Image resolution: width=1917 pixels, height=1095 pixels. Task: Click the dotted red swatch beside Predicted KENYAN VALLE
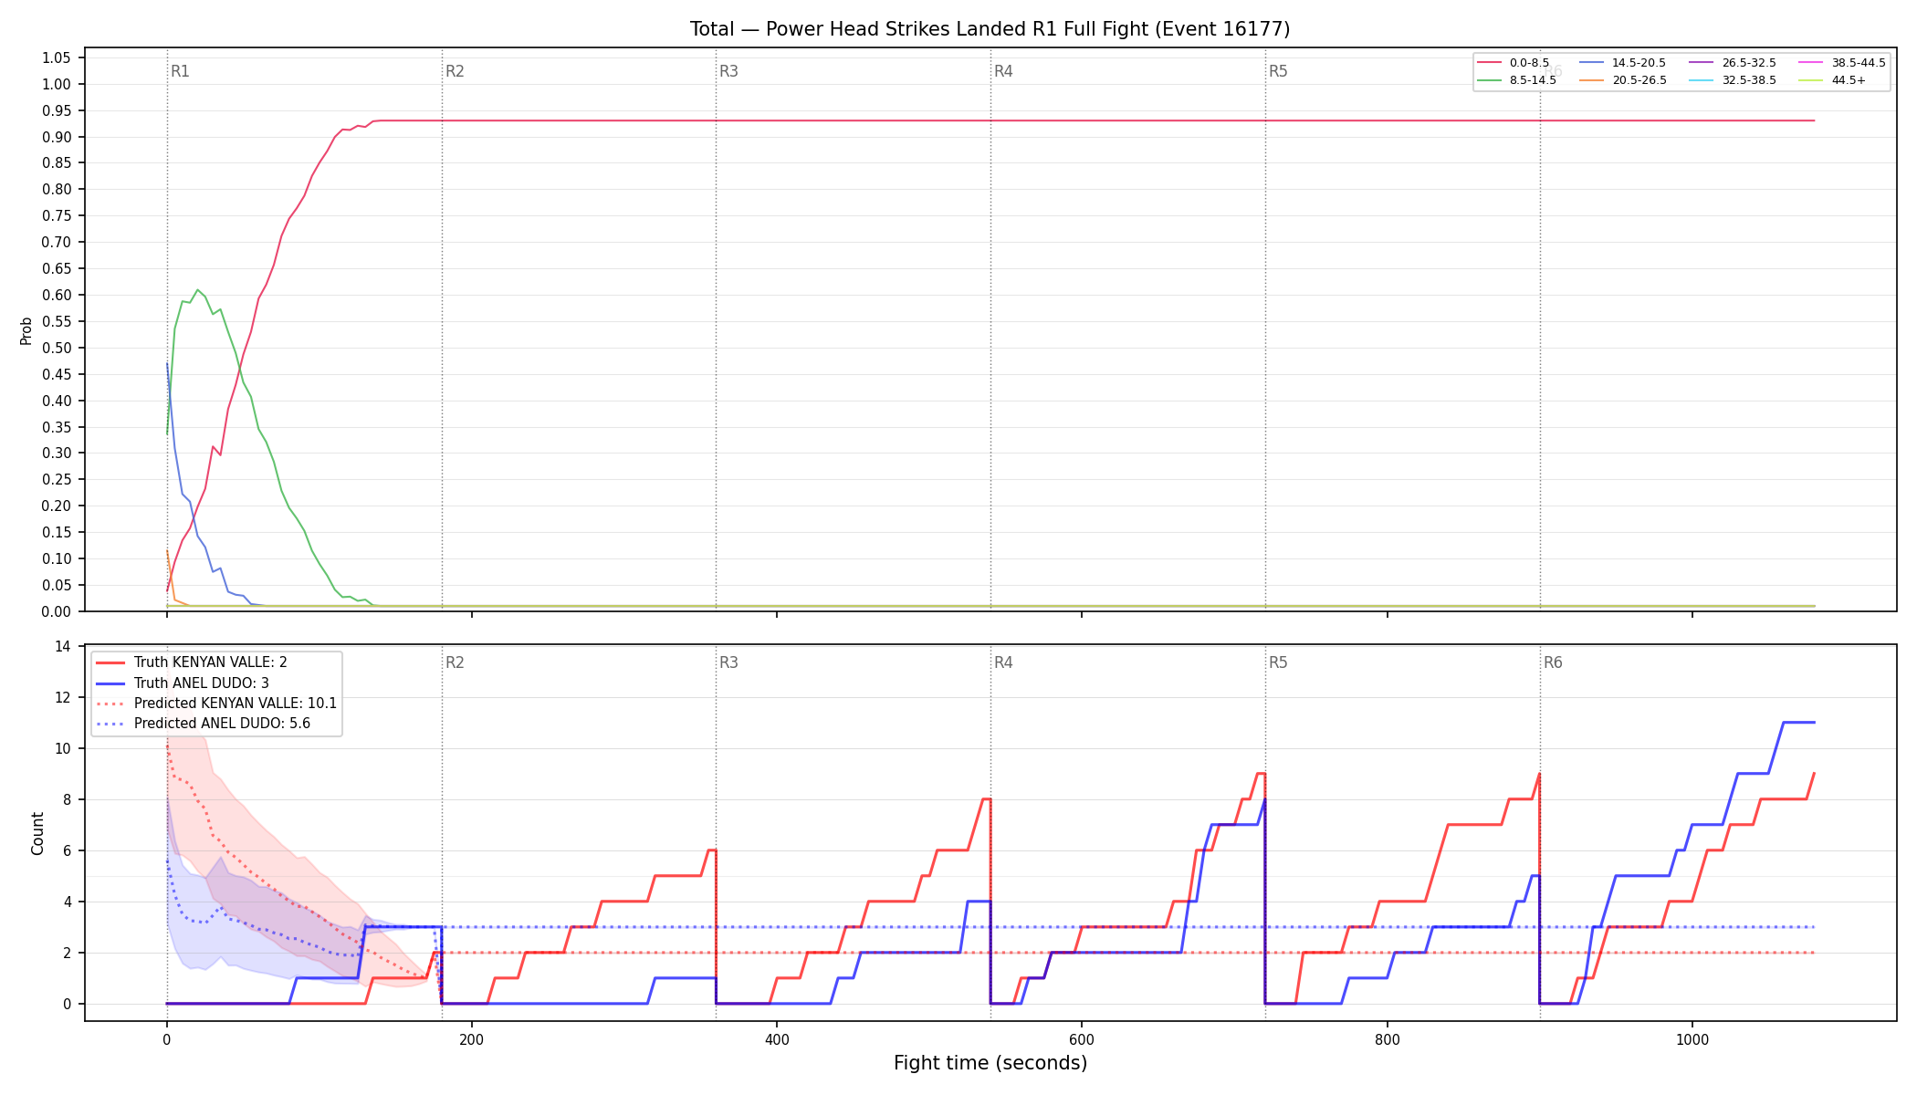tap(110, 704)
